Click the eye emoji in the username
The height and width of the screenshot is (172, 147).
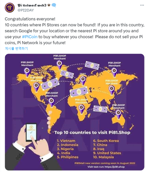click(49, 5)
